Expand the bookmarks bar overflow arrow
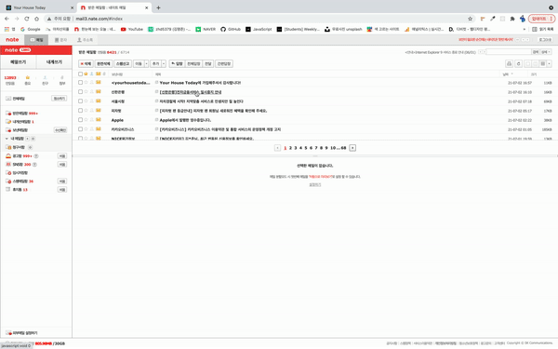The width and height of the screenshot is (558, 349). click(524, 29)
